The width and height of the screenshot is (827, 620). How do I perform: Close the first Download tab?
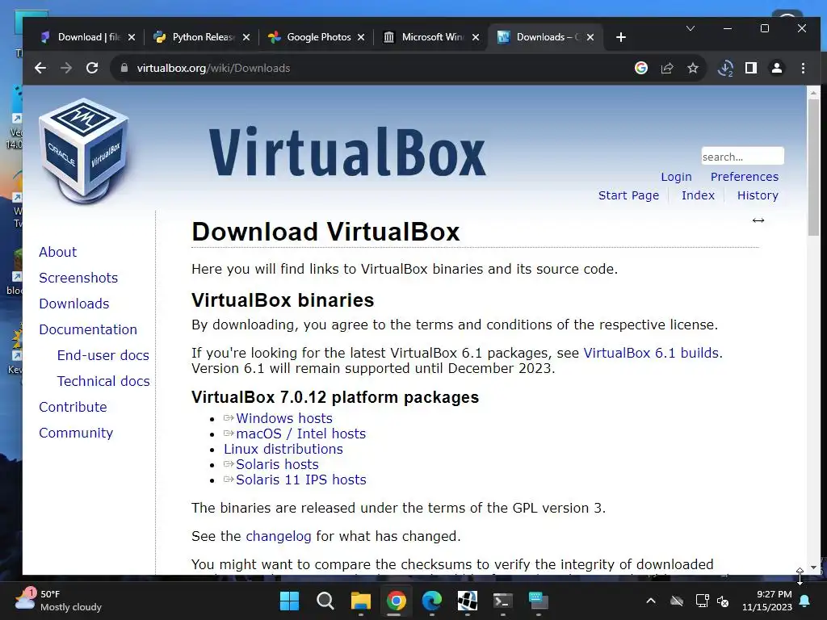[x=132, y=37]
